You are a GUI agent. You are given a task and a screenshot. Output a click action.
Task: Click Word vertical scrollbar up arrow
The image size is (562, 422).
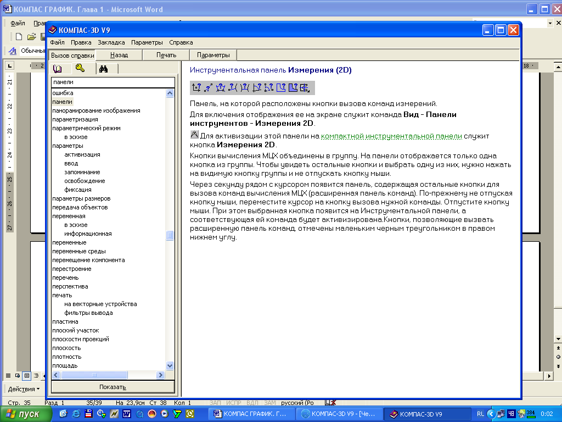558,66
